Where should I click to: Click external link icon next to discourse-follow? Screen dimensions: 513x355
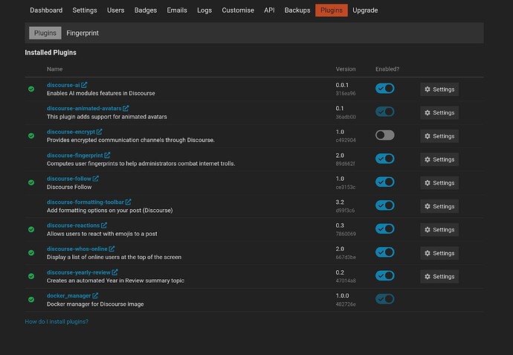95,179
